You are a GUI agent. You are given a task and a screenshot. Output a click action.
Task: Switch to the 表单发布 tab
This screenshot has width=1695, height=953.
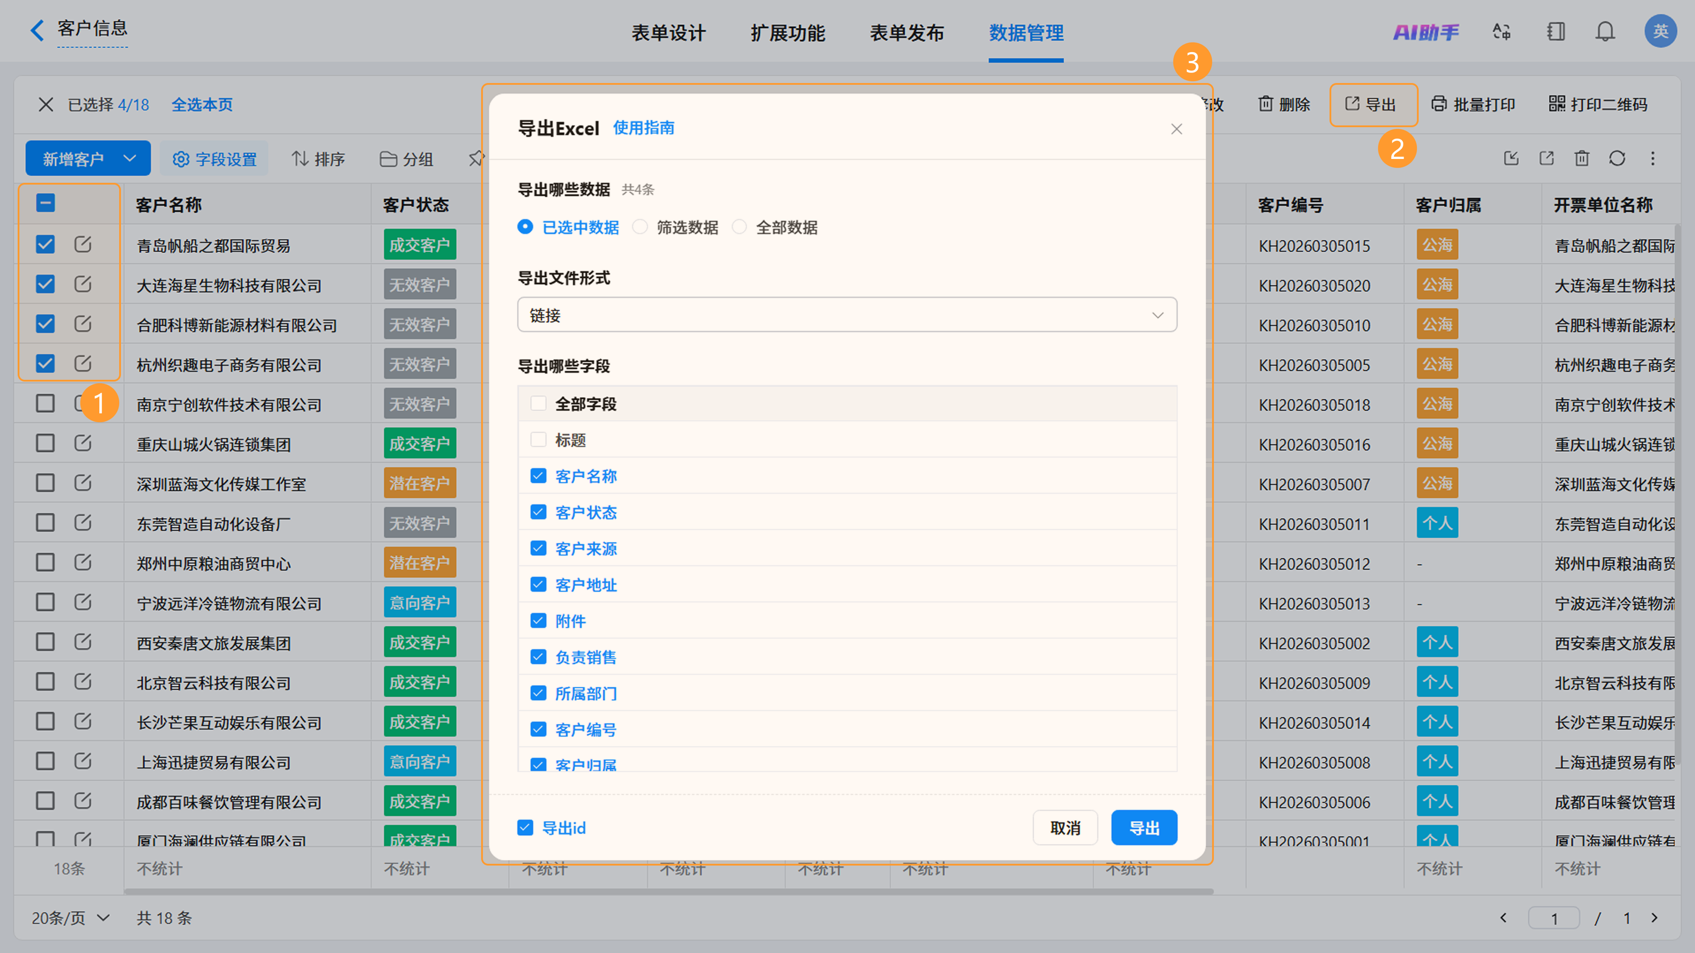point(907,32)
